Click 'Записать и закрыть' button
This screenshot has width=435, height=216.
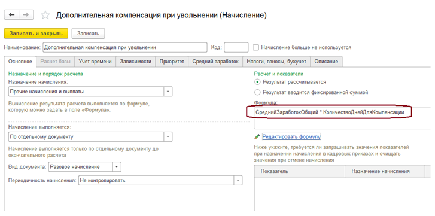(36, 34)
